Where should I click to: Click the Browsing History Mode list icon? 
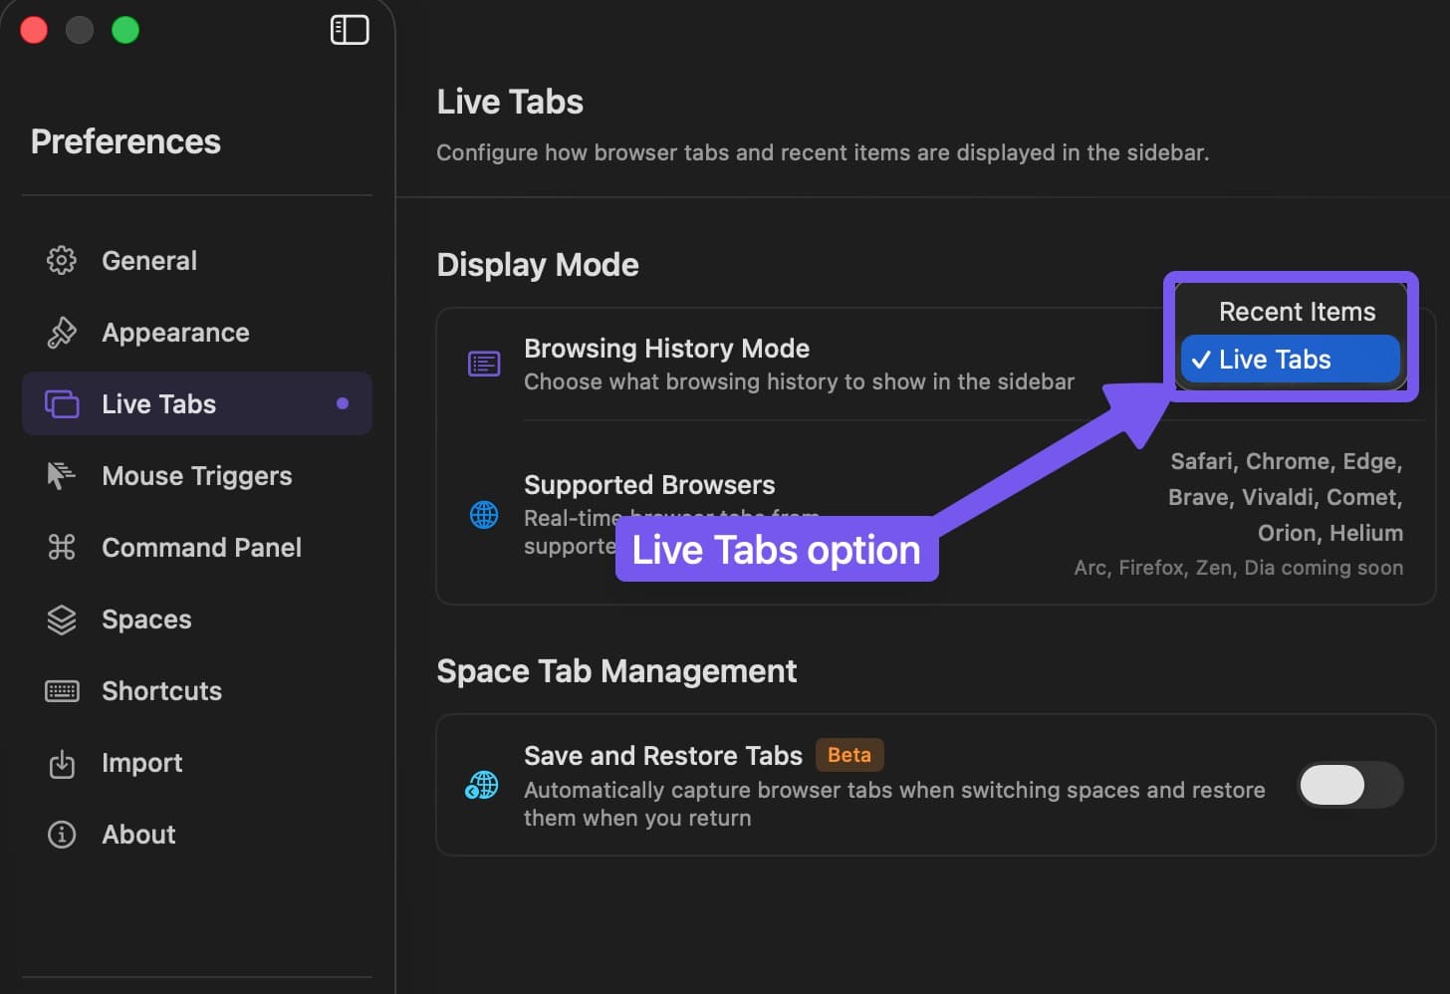pos(484,363)
